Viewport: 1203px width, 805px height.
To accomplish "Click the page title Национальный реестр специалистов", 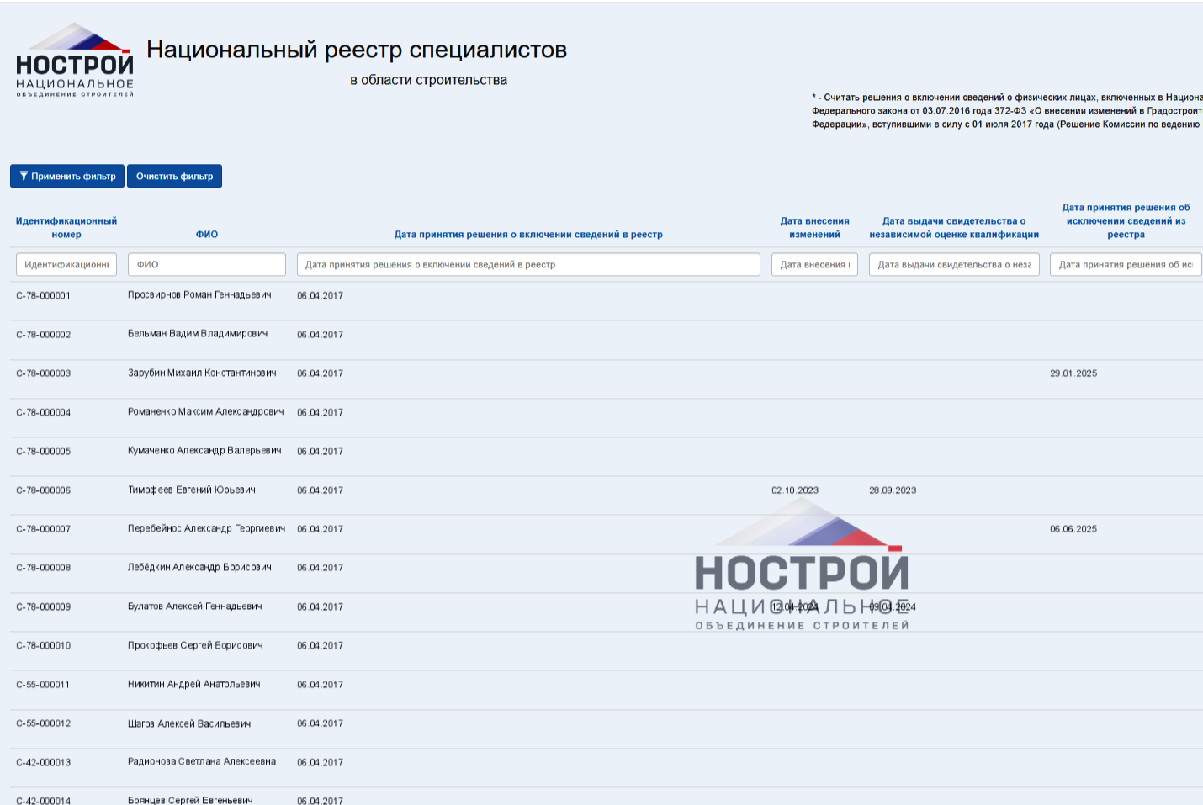I will 357,49.
